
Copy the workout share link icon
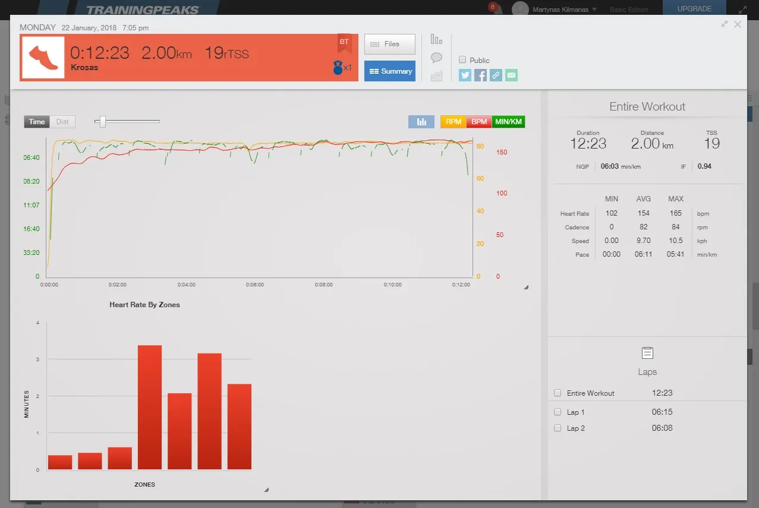(496, 75)
